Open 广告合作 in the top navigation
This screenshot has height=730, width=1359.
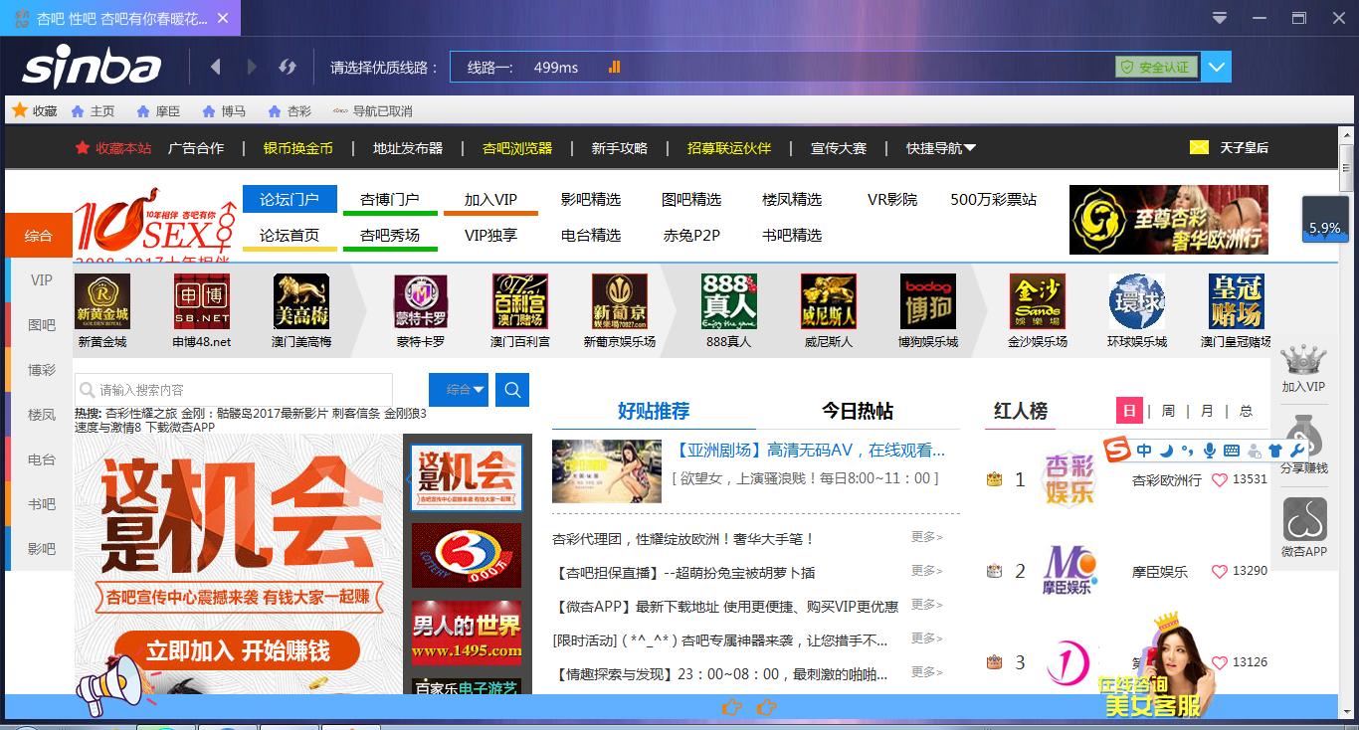(x=196, y=148)
